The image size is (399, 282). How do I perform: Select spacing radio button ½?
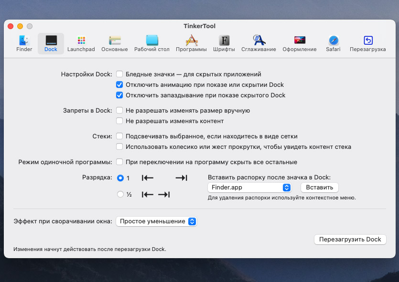point(120,194)
